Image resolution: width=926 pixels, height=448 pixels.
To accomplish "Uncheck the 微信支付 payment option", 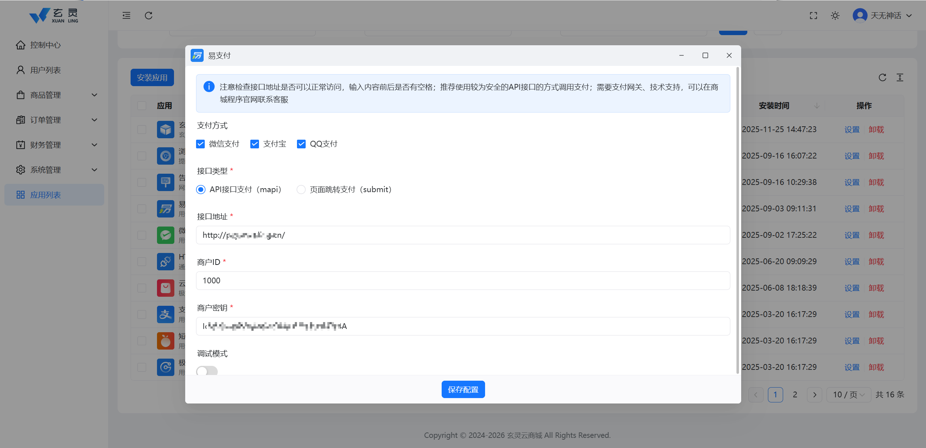I will (200, 144).
